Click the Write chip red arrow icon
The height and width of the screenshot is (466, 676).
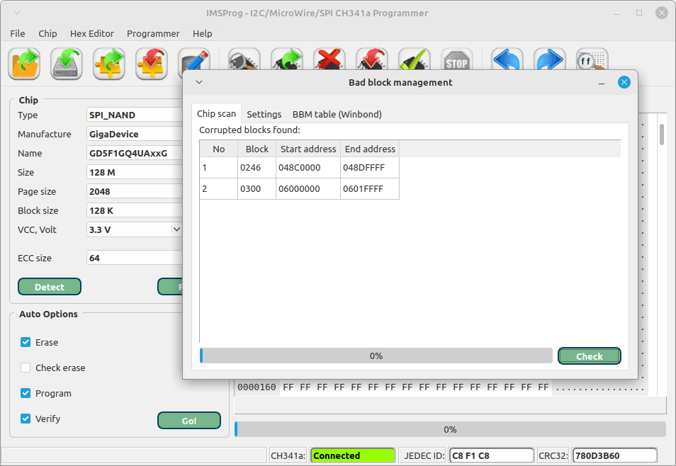371,59
